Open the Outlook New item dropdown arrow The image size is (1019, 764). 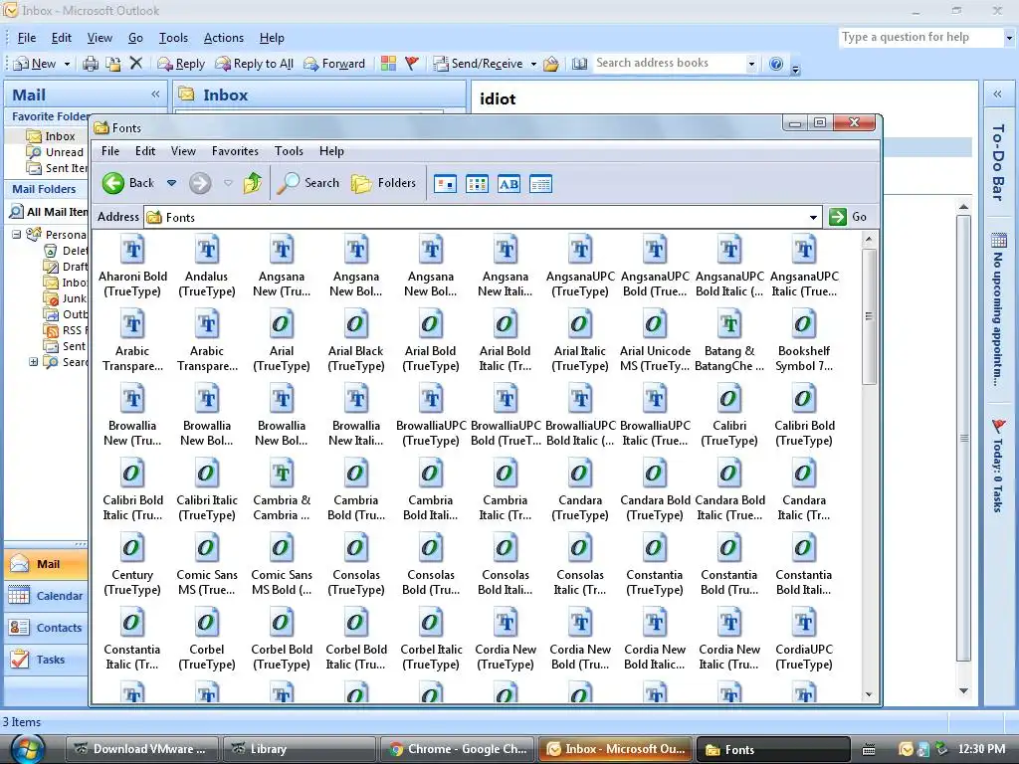click(x=67, y=64)
